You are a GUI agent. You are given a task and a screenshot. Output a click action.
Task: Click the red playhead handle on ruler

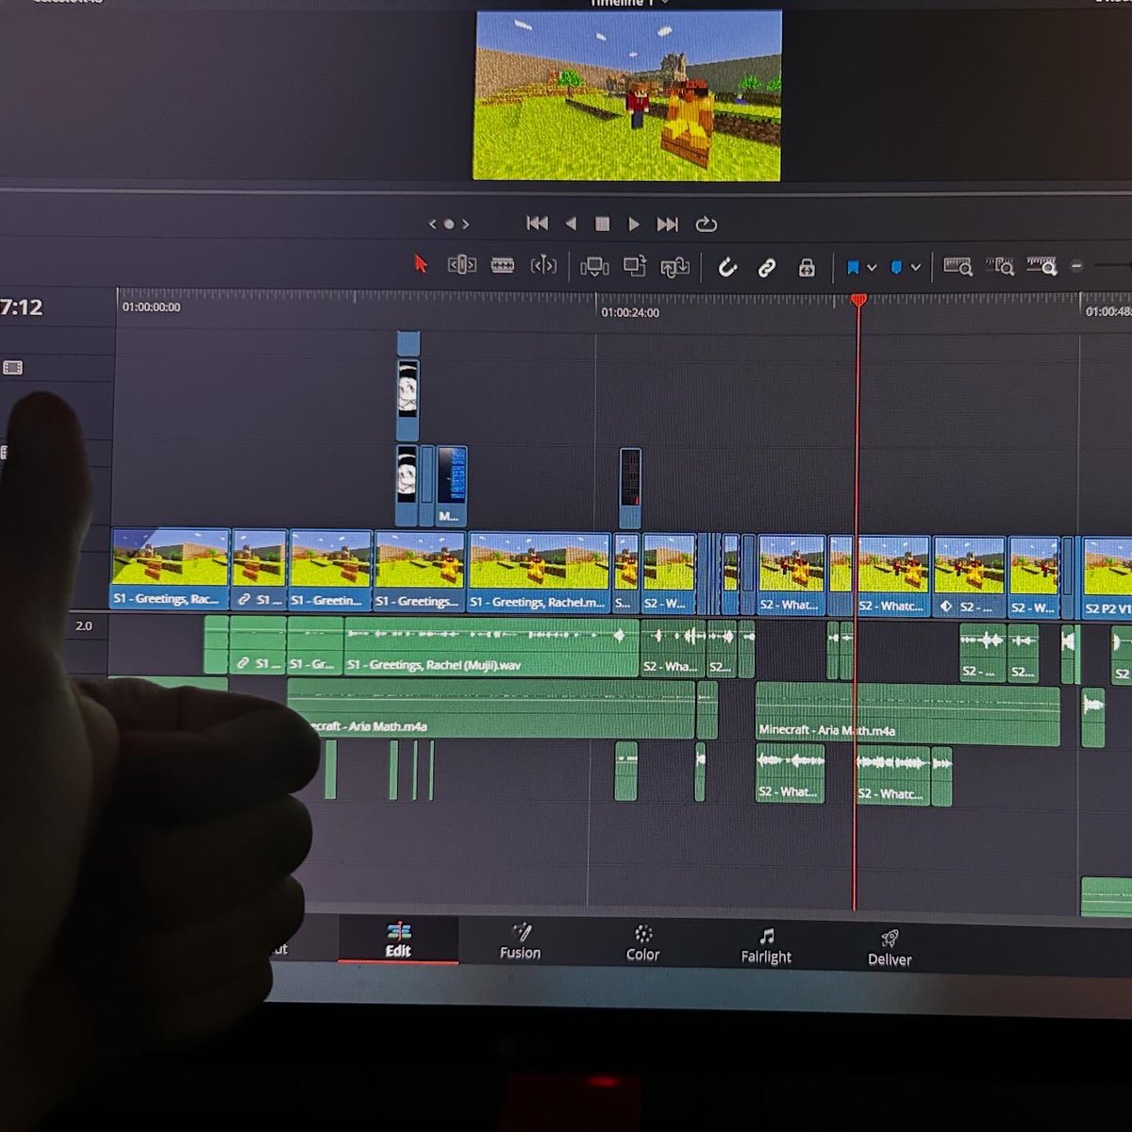(858, 300)
